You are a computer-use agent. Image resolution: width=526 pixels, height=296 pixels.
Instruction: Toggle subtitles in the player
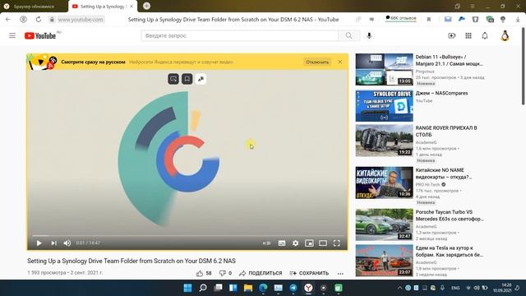[282, 243]
